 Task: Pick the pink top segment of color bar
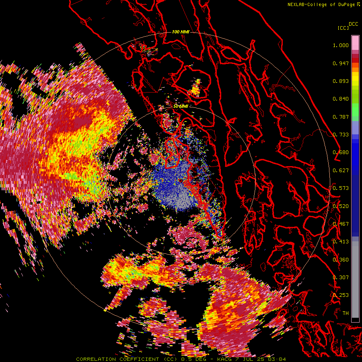tap(355, 43)
